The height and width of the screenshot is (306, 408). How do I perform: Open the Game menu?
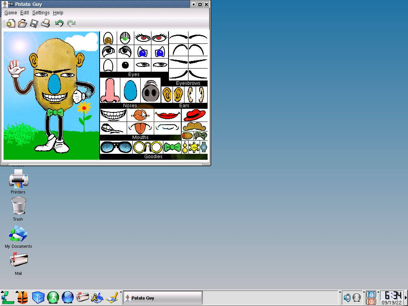pos(11,13)
